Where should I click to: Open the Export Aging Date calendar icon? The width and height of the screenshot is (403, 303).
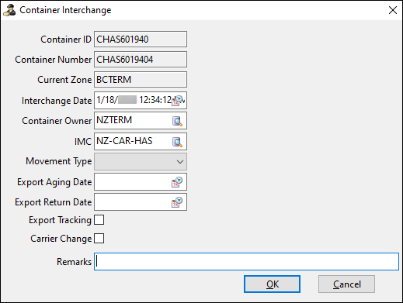(177, 182)
